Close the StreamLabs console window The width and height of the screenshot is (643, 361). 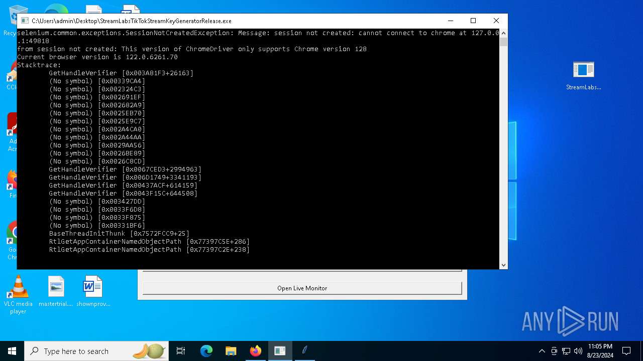click(x=496, y=21)
